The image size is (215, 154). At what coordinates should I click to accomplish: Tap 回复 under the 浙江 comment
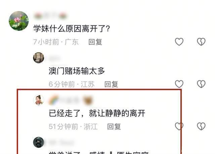coord(114,127)
